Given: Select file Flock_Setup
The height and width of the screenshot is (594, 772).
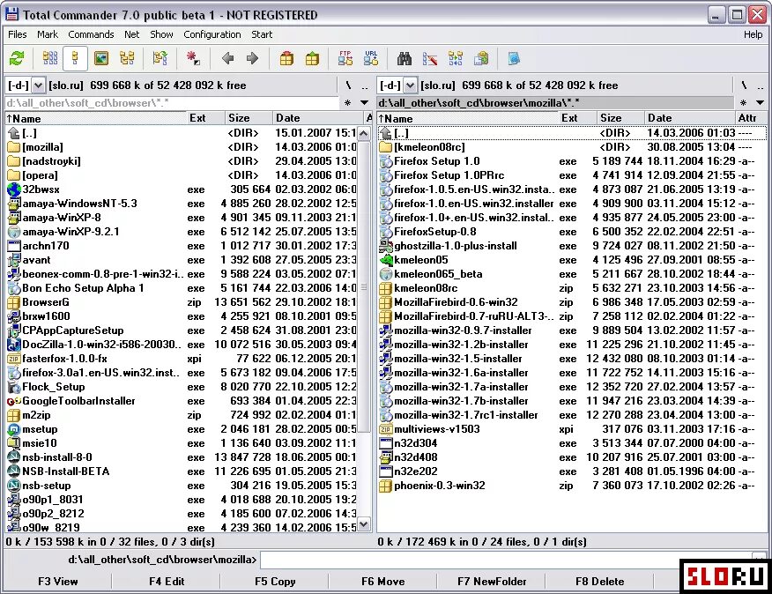Looking at the screenshot, I should click(182, 387).
